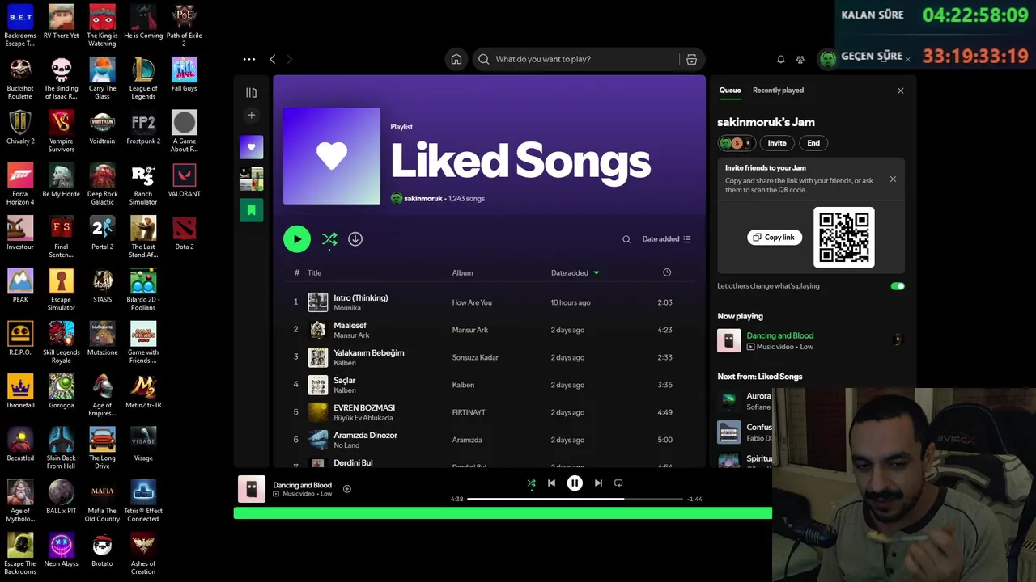Collapse Your Library sidebar icon
This screenshot has height=582, width=1036.
coord(251,93)
